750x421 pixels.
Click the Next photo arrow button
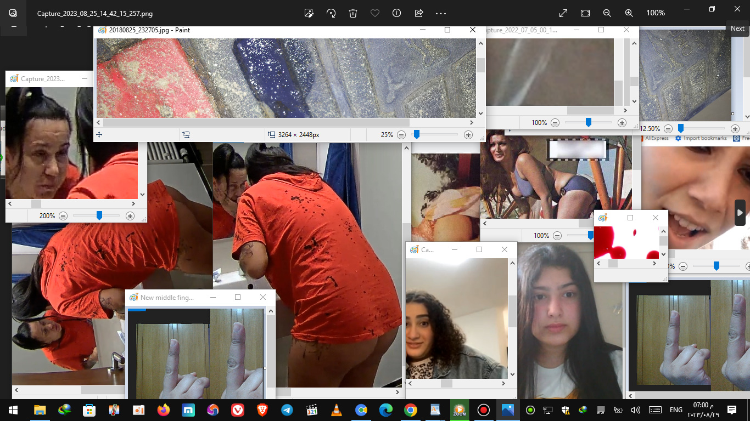click(740, 213)
